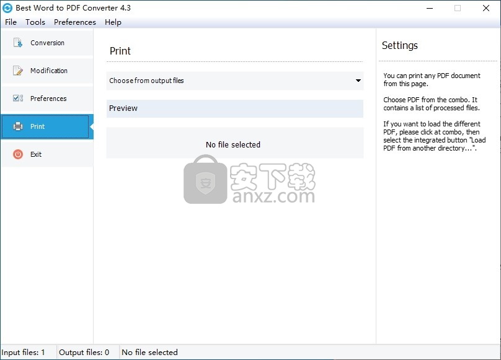
Task: Open the Tools menu
Action: (35, 22)
